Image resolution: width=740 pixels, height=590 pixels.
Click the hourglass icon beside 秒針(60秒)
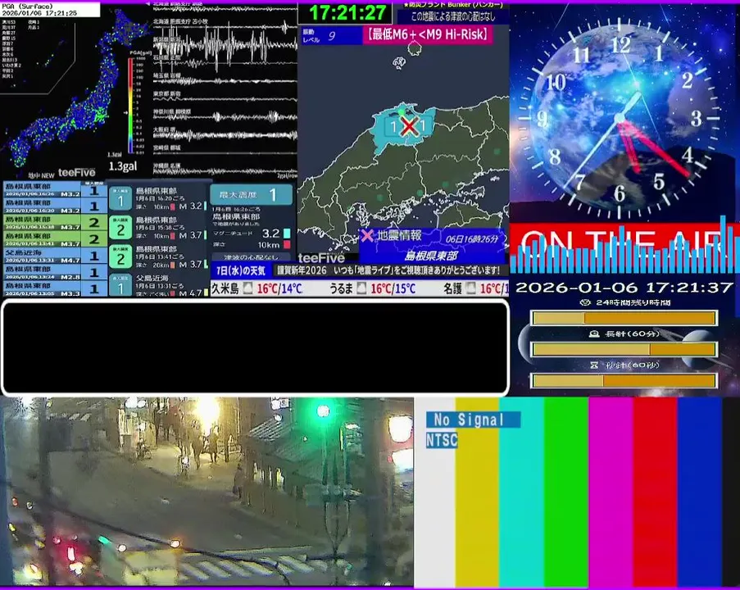click(594, 365)
